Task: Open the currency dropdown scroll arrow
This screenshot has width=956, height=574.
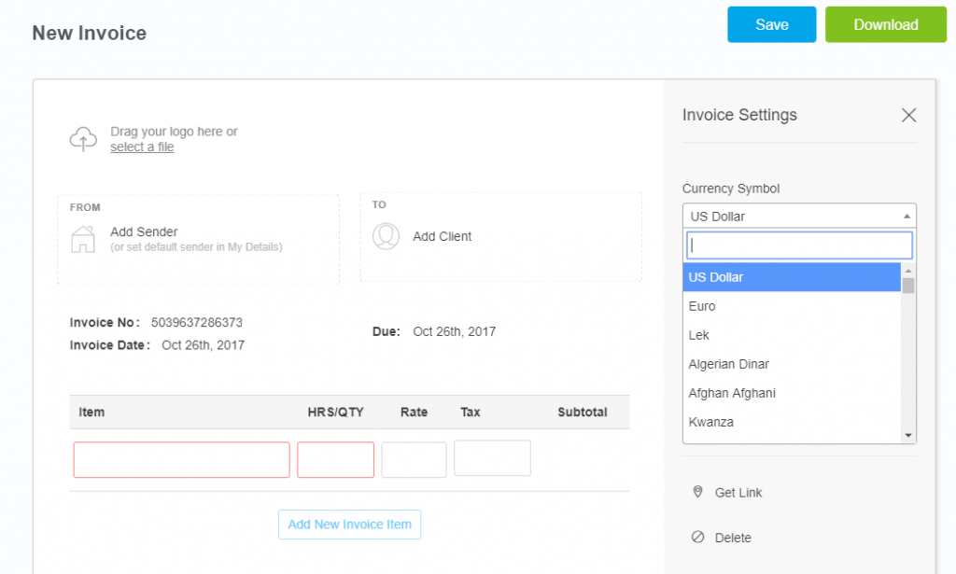Action: (907, 433)
